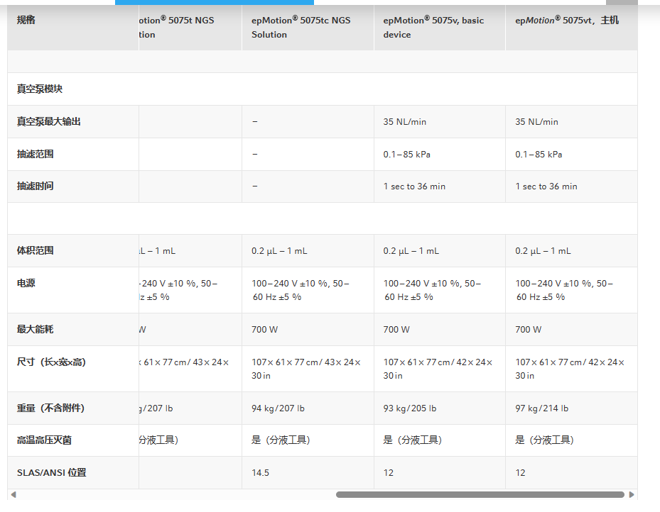Click the horizontal scrollbar left arrow
The image size is (660, 512).
tap(12, 494)
